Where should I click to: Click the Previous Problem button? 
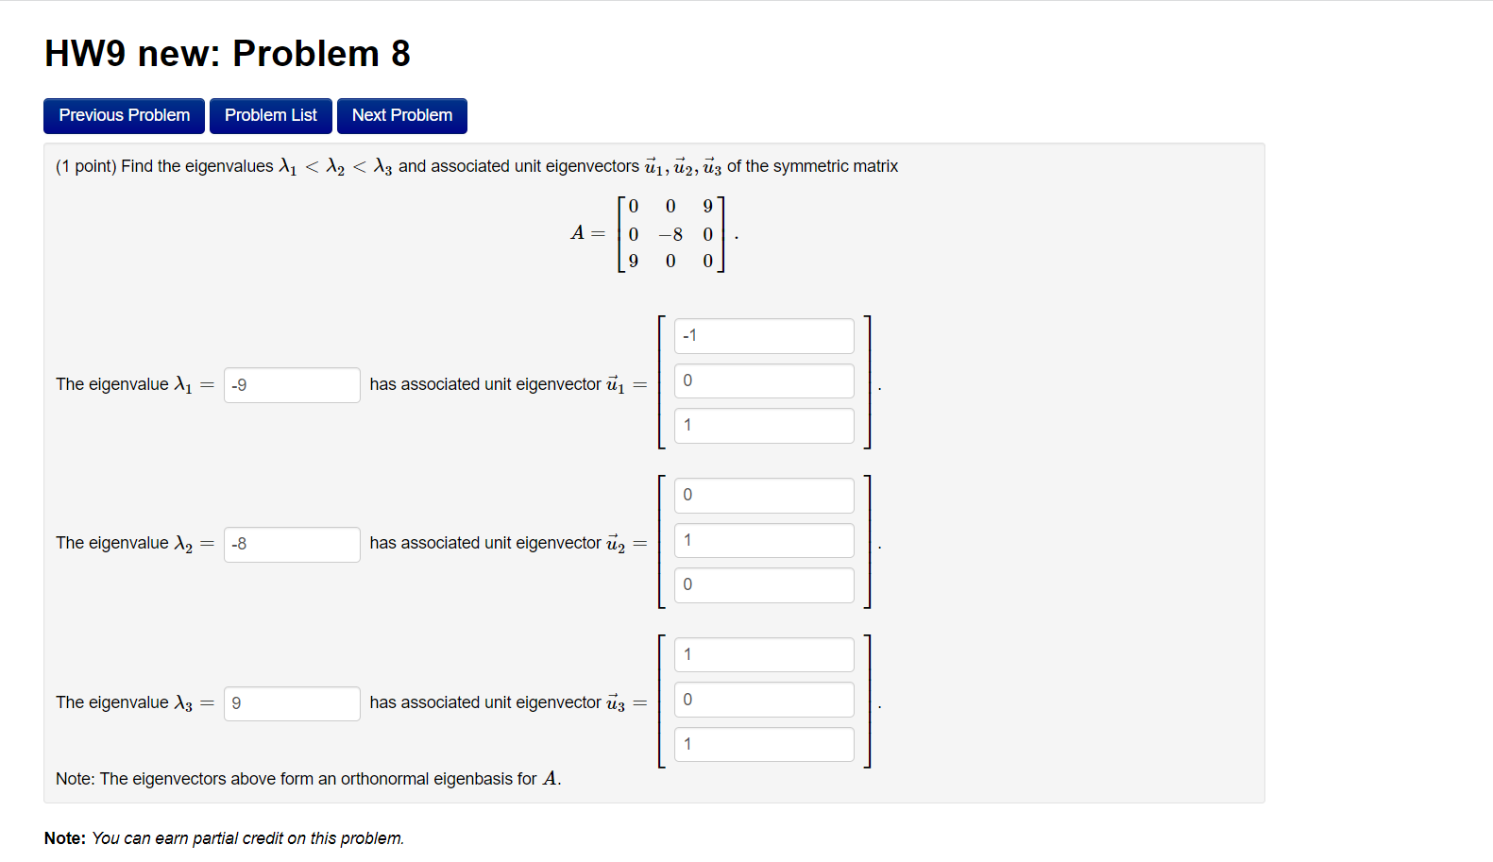(x=123, y=115)
